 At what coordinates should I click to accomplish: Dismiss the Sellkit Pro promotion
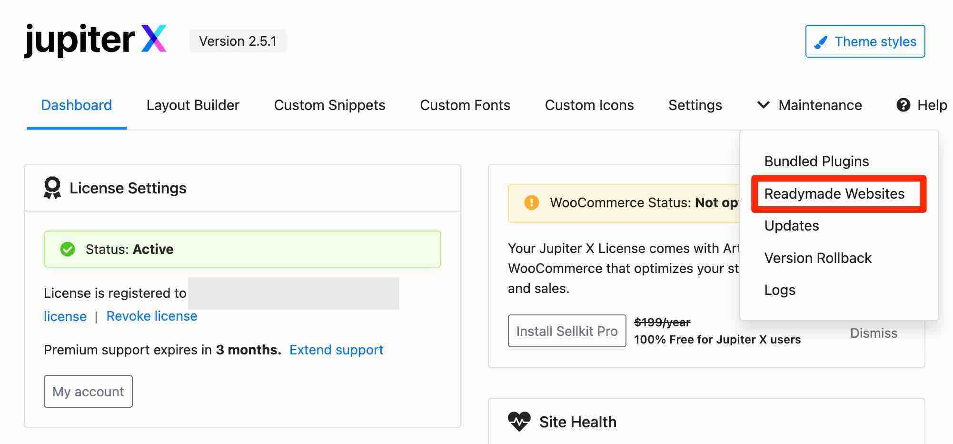[874, 333]
